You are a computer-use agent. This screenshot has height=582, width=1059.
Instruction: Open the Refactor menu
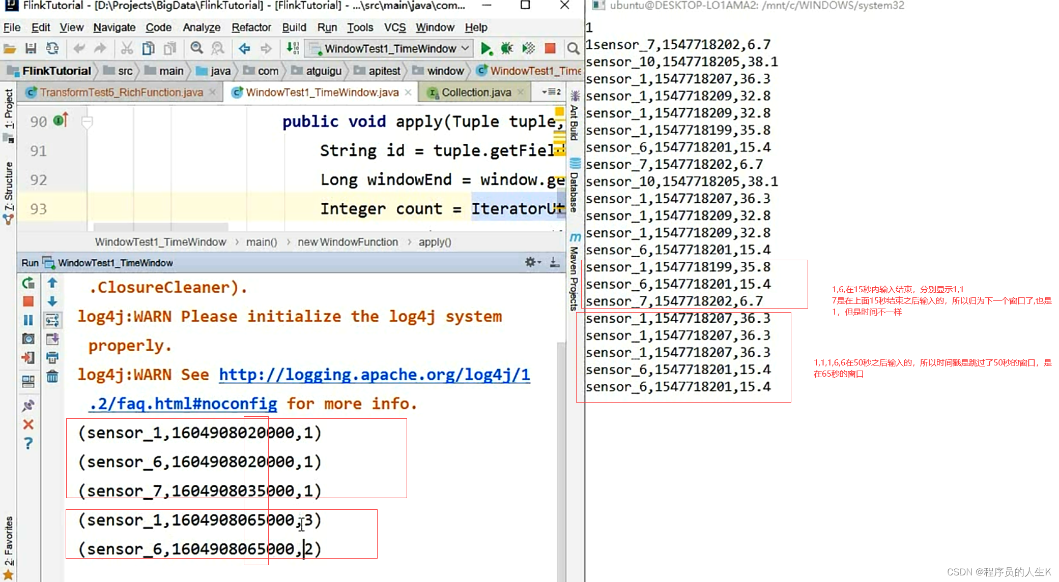251,27
